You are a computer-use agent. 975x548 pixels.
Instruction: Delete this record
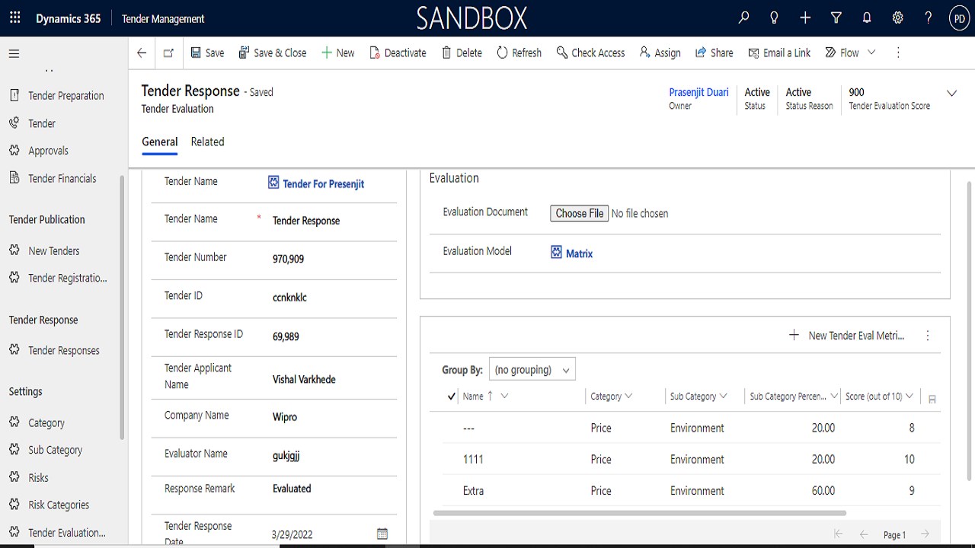tap(462, 53)
